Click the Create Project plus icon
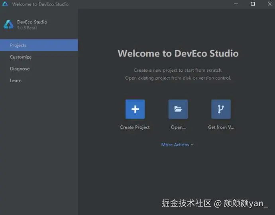Viewport: 275px width, 215px height. pyautogui.click(x=135, y=109)
